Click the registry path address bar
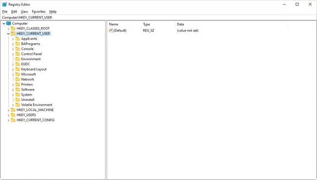The height and width of the screenshot is (180, 317). (158, 17)
